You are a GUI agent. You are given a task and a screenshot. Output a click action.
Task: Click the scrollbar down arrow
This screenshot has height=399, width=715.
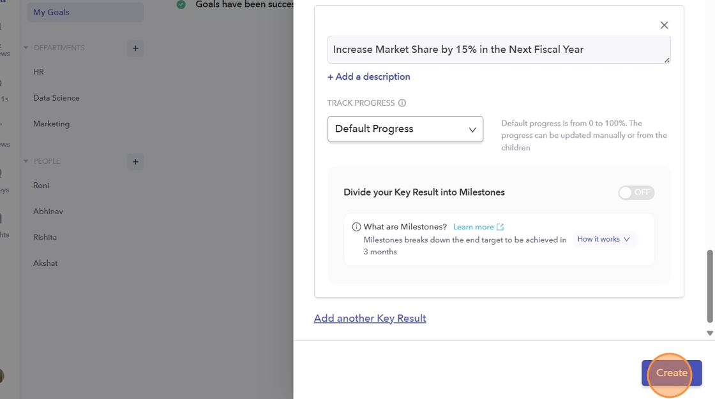[710, 333]
